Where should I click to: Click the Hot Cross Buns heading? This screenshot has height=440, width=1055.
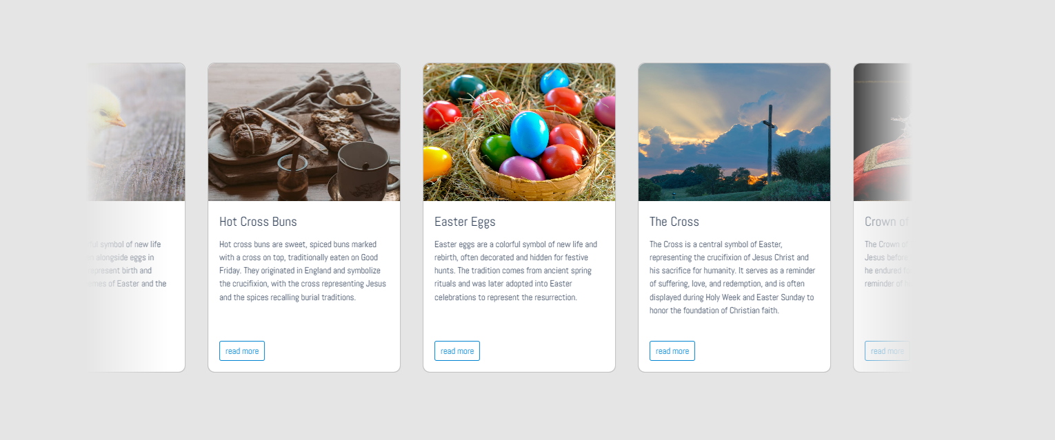coord(258,222)
